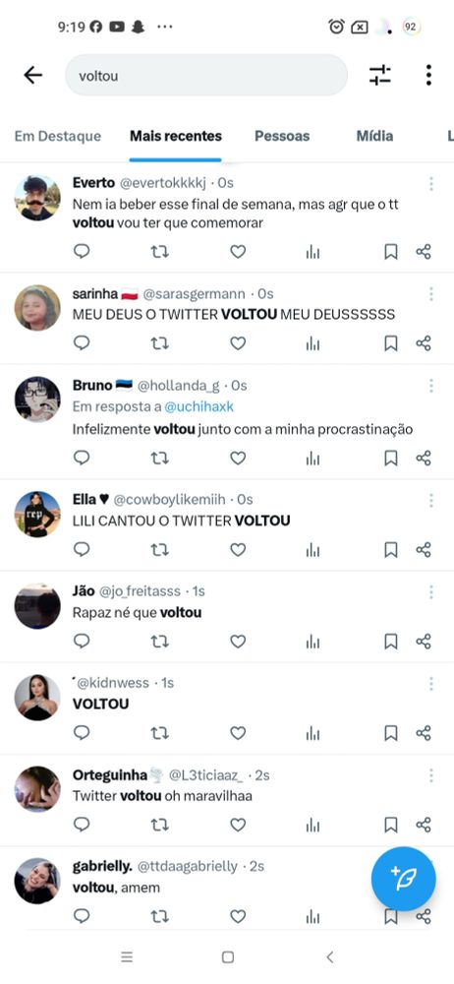454x984 pixels.
Task: View analytics of @kidnwess VOLTOU tweet
Action: [x=312, y=733]
